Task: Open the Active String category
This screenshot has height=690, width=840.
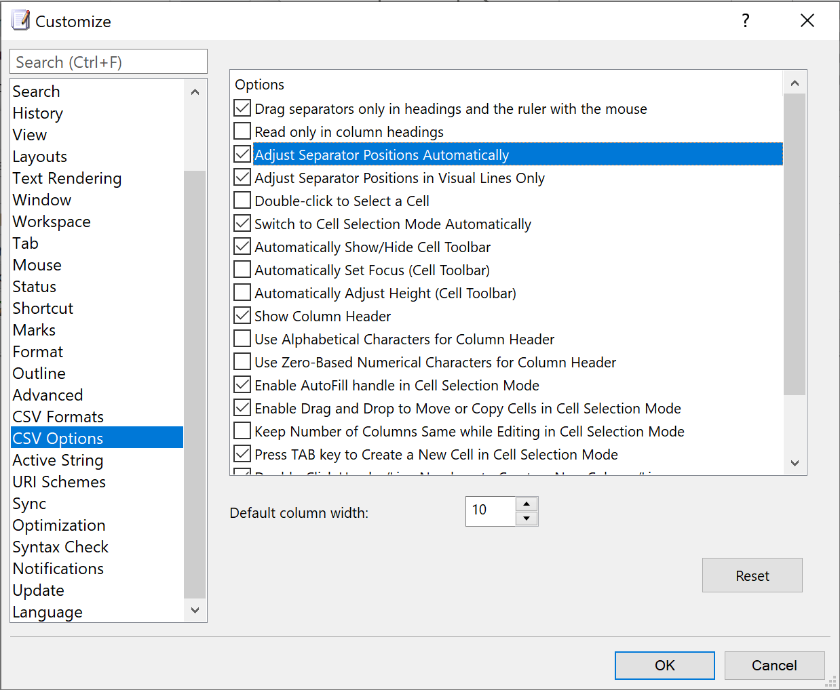Action: (x=97, y=460)
